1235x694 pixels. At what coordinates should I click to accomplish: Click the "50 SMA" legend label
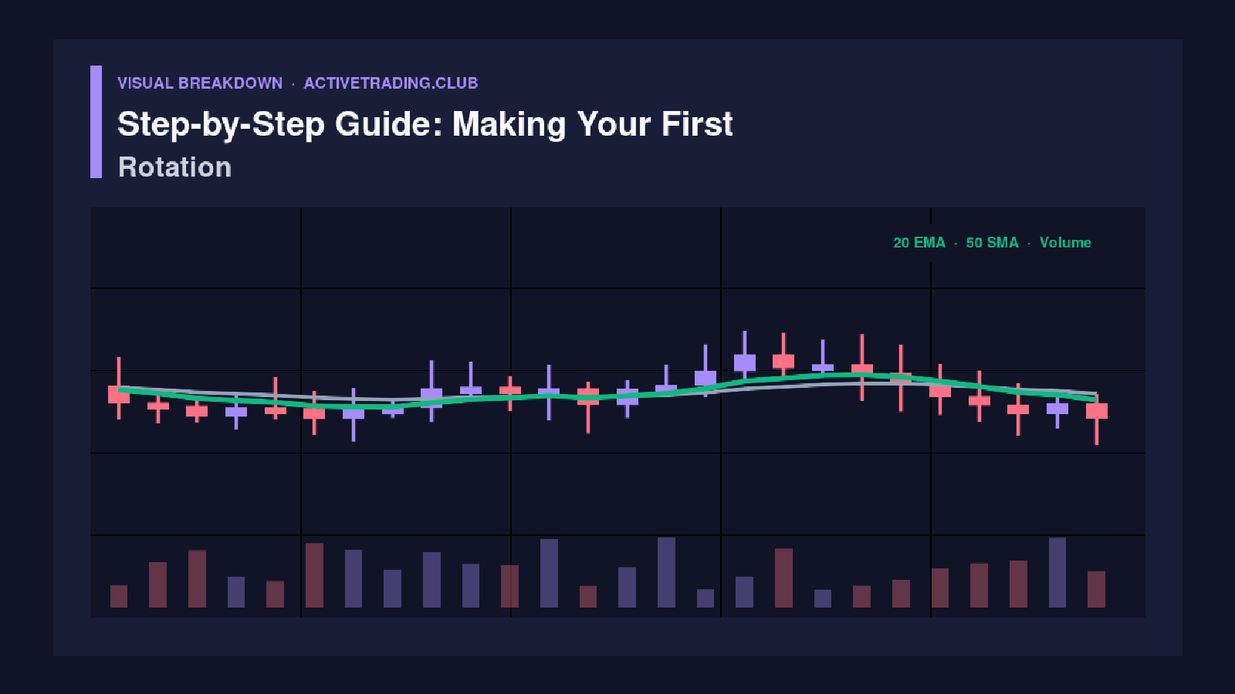tap(992, 243)
